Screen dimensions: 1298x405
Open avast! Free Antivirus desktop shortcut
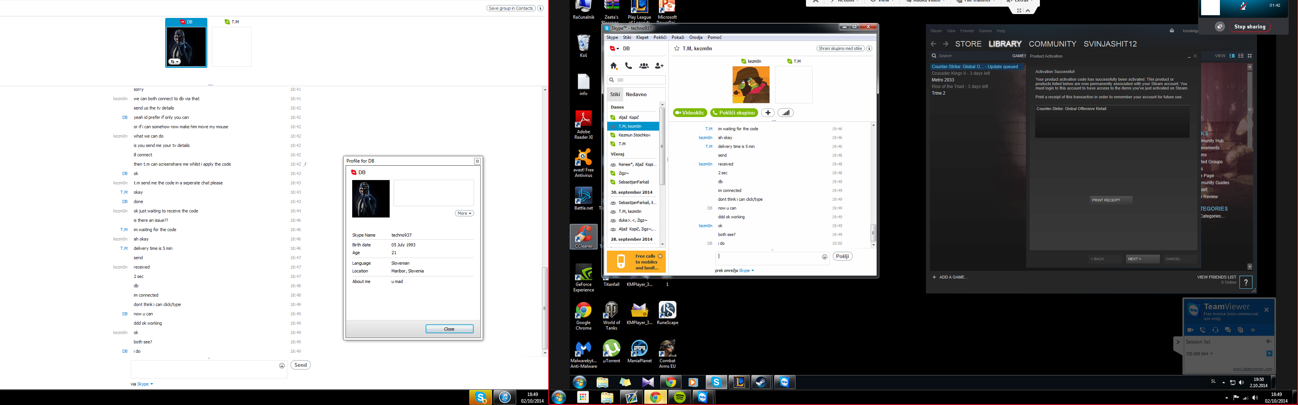pos(583,163)
